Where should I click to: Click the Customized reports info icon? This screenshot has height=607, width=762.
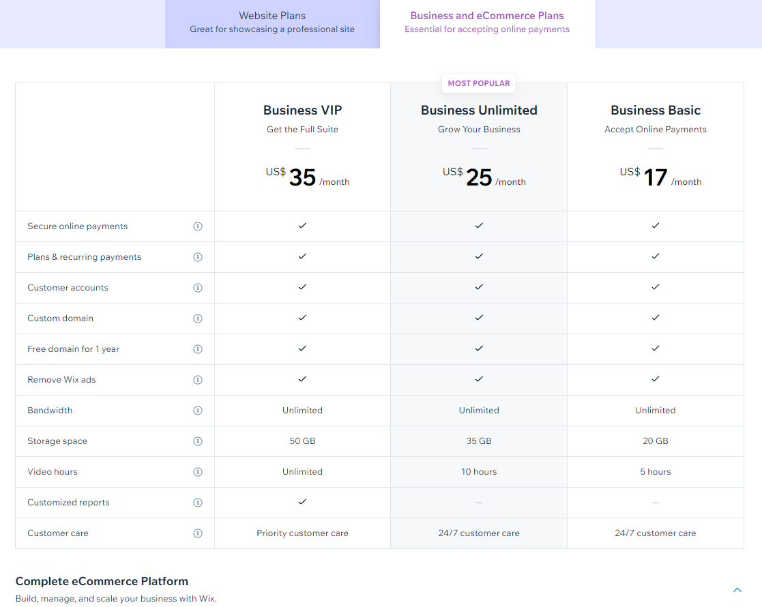[198, 503]
